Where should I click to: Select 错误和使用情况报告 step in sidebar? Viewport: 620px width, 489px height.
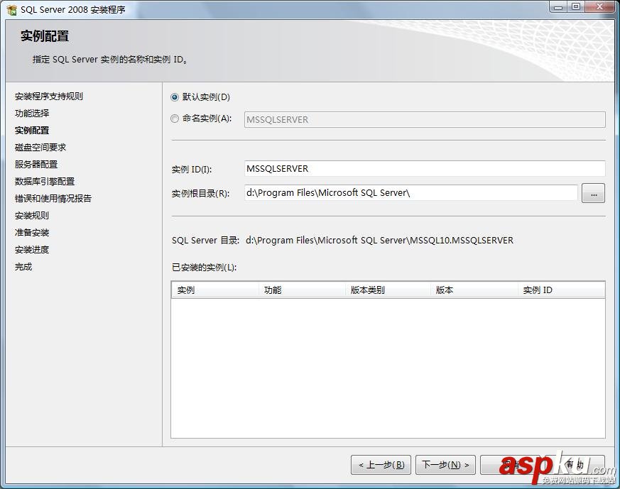click(x=53, y=198)
